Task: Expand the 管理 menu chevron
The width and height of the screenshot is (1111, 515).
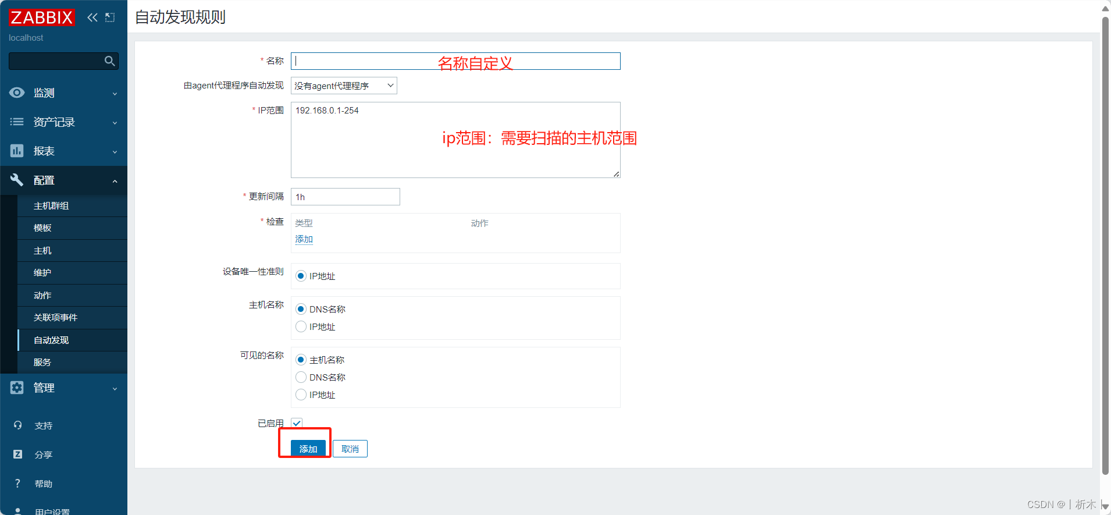Action: [x=115, y=389]
